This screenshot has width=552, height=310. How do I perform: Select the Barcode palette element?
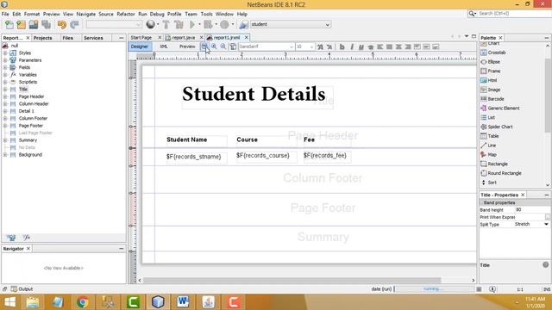point(496,99)
